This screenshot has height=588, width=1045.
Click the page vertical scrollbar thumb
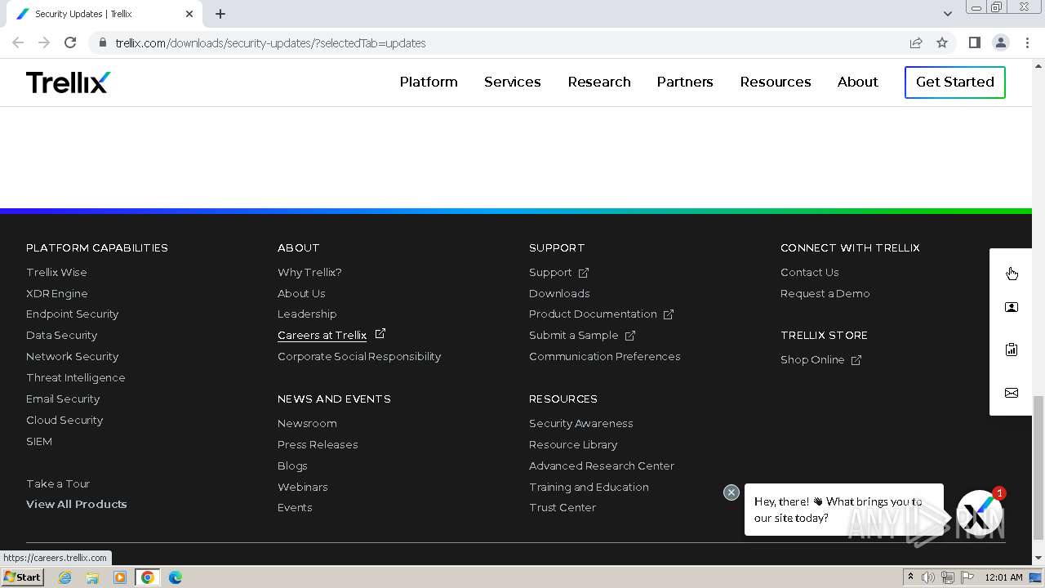[x=1038, y=467]
